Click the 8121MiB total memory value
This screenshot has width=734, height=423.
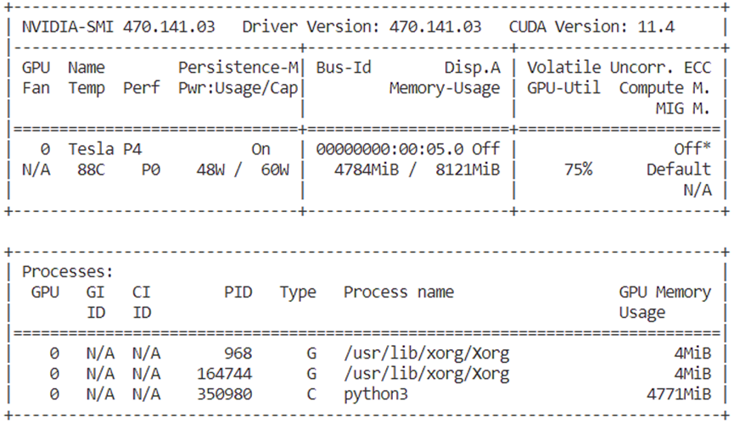pyautogui.click(x=464, y=169)
